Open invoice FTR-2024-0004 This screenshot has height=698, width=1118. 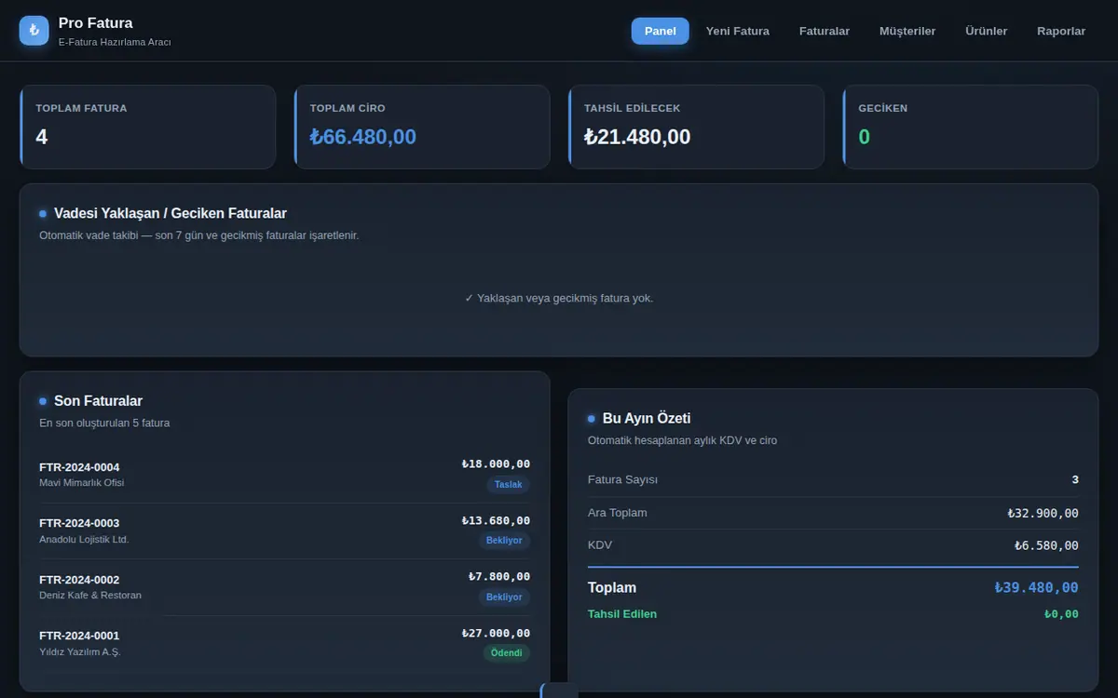pos(284,475)
